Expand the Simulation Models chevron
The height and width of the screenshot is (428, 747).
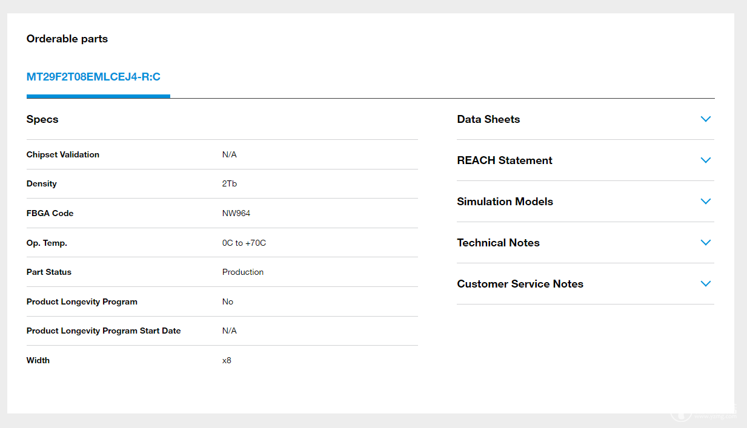tap(705, 202)
